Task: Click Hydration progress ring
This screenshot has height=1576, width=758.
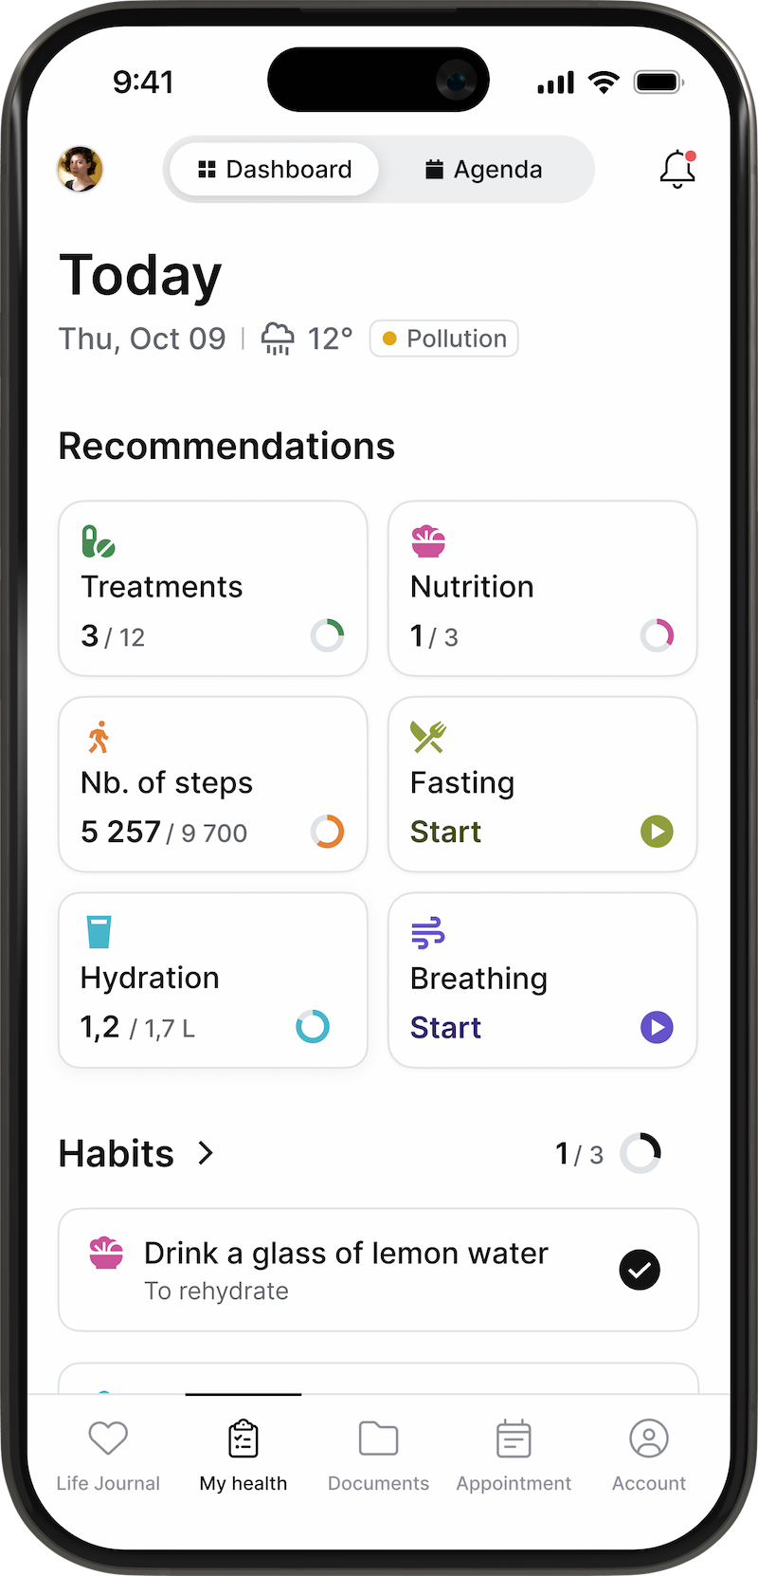Action: point(313,1026)
